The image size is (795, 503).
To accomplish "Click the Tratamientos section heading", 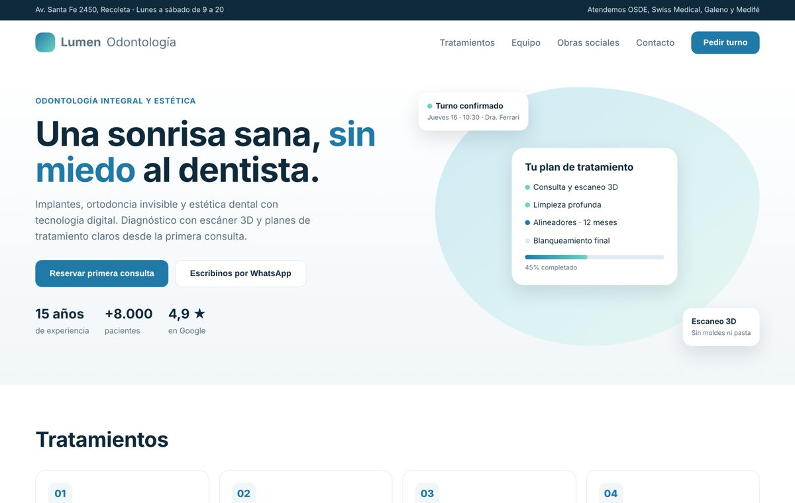I will (x=102, y=439).
